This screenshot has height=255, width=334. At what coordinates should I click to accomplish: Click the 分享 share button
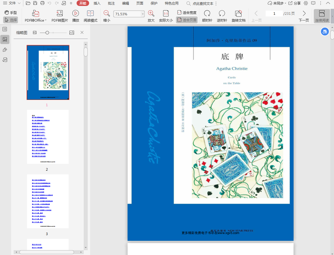294,3
